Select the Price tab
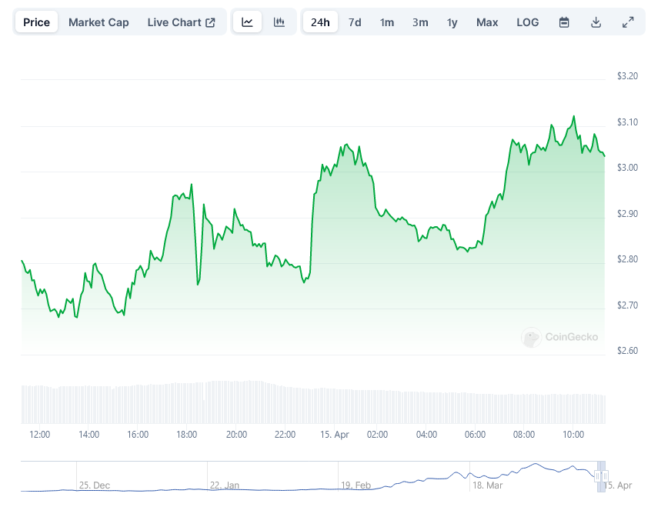651x507 pixels. point(36,22)
